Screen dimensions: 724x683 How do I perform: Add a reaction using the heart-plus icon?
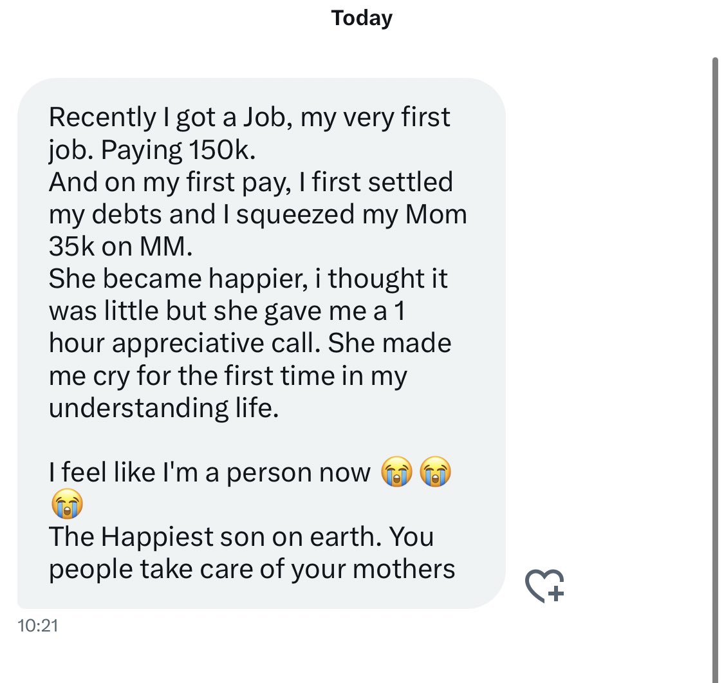pos(544,586)
